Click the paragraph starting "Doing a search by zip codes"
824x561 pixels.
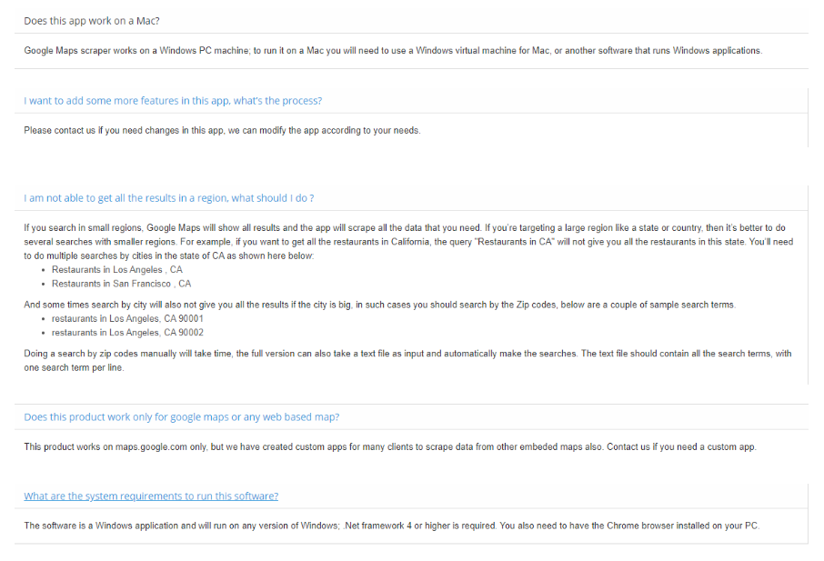407,354
